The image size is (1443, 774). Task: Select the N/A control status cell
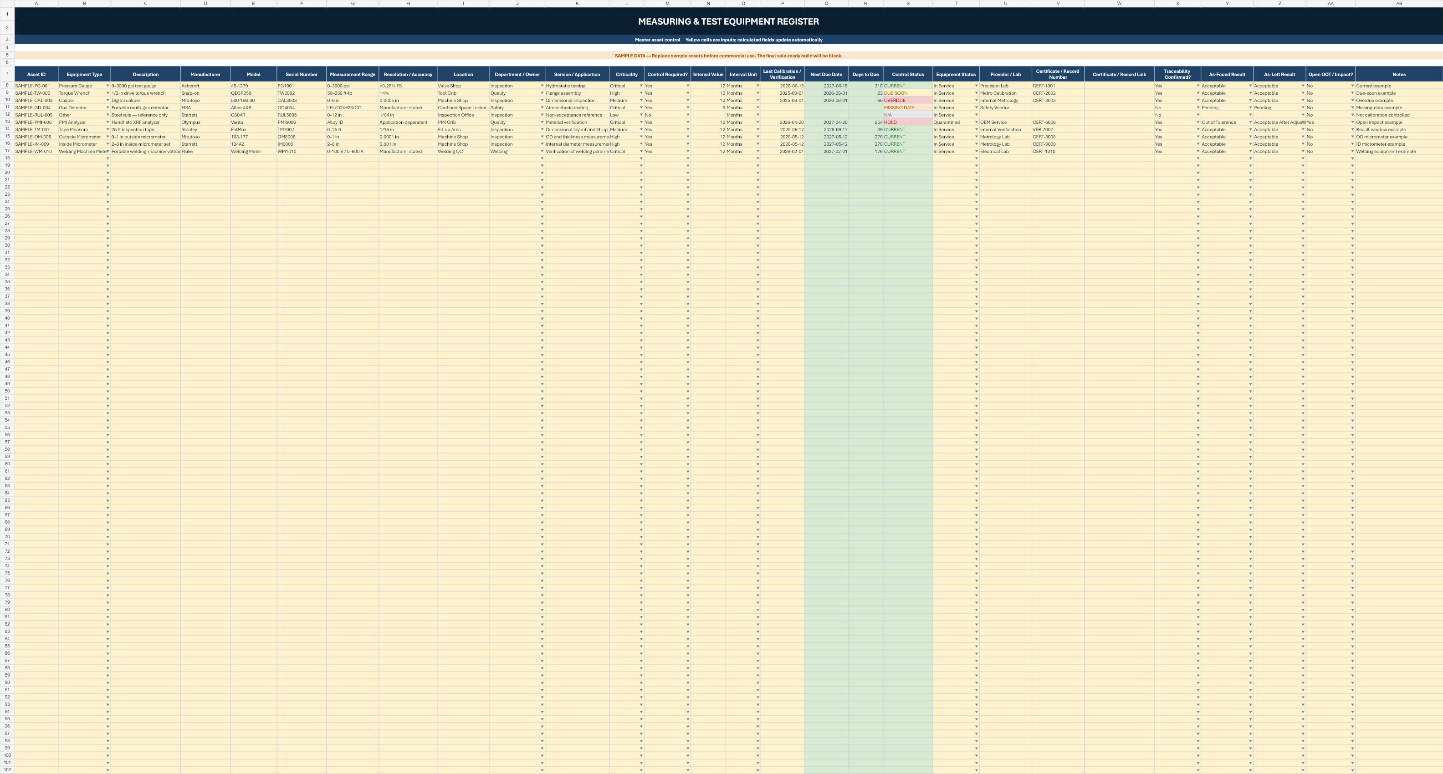(907, 115)
